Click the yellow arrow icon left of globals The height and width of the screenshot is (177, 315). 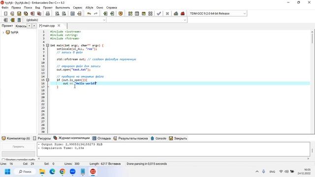[x=12, y=20]
